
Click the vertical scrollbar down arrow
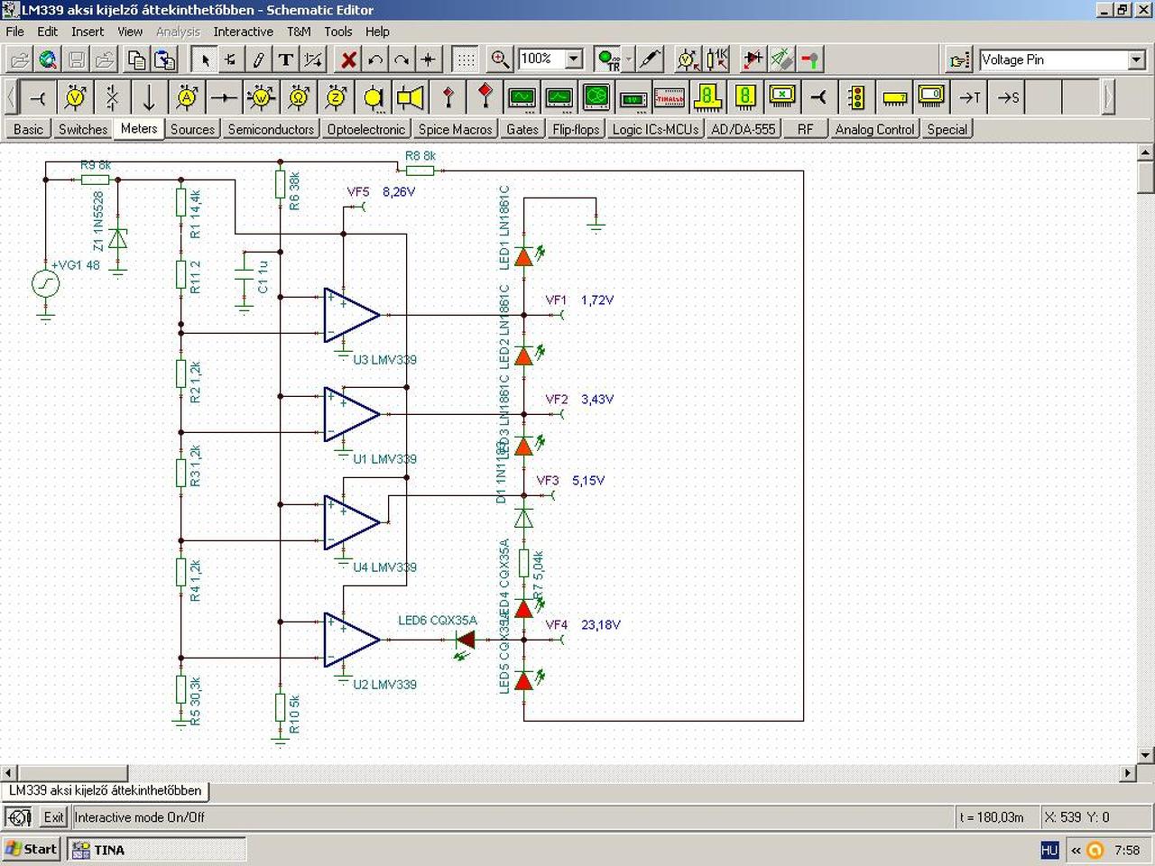click(1147, 755)
